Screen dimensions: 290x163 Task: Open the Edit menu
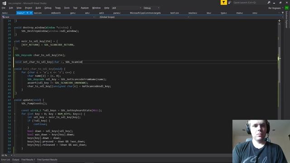(x=11, y=8)
